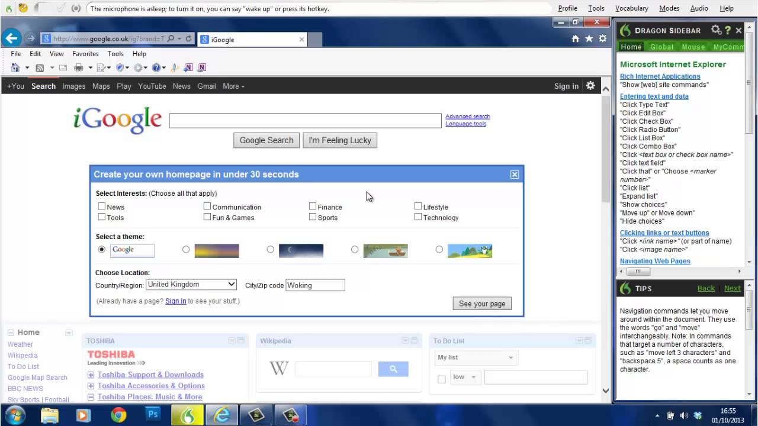This screenshot has width=758, height=426.
Task: Open the Print icon dropdown arrow
Action: (90, 67)
